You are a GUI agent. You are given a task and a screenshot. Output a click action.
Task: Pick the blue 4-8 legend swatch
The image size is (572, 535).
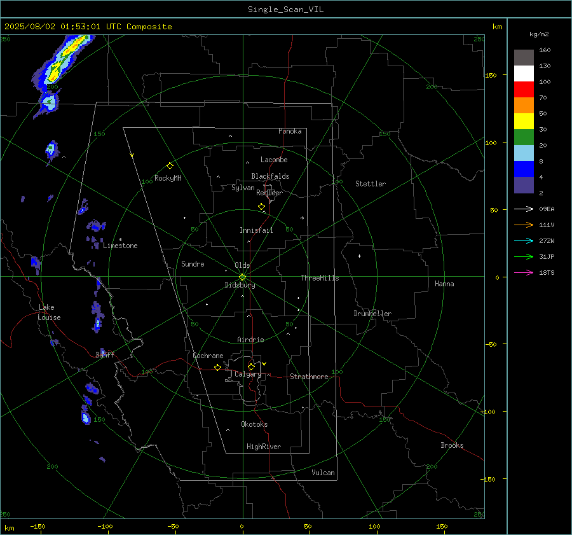(x=524, y=169)
